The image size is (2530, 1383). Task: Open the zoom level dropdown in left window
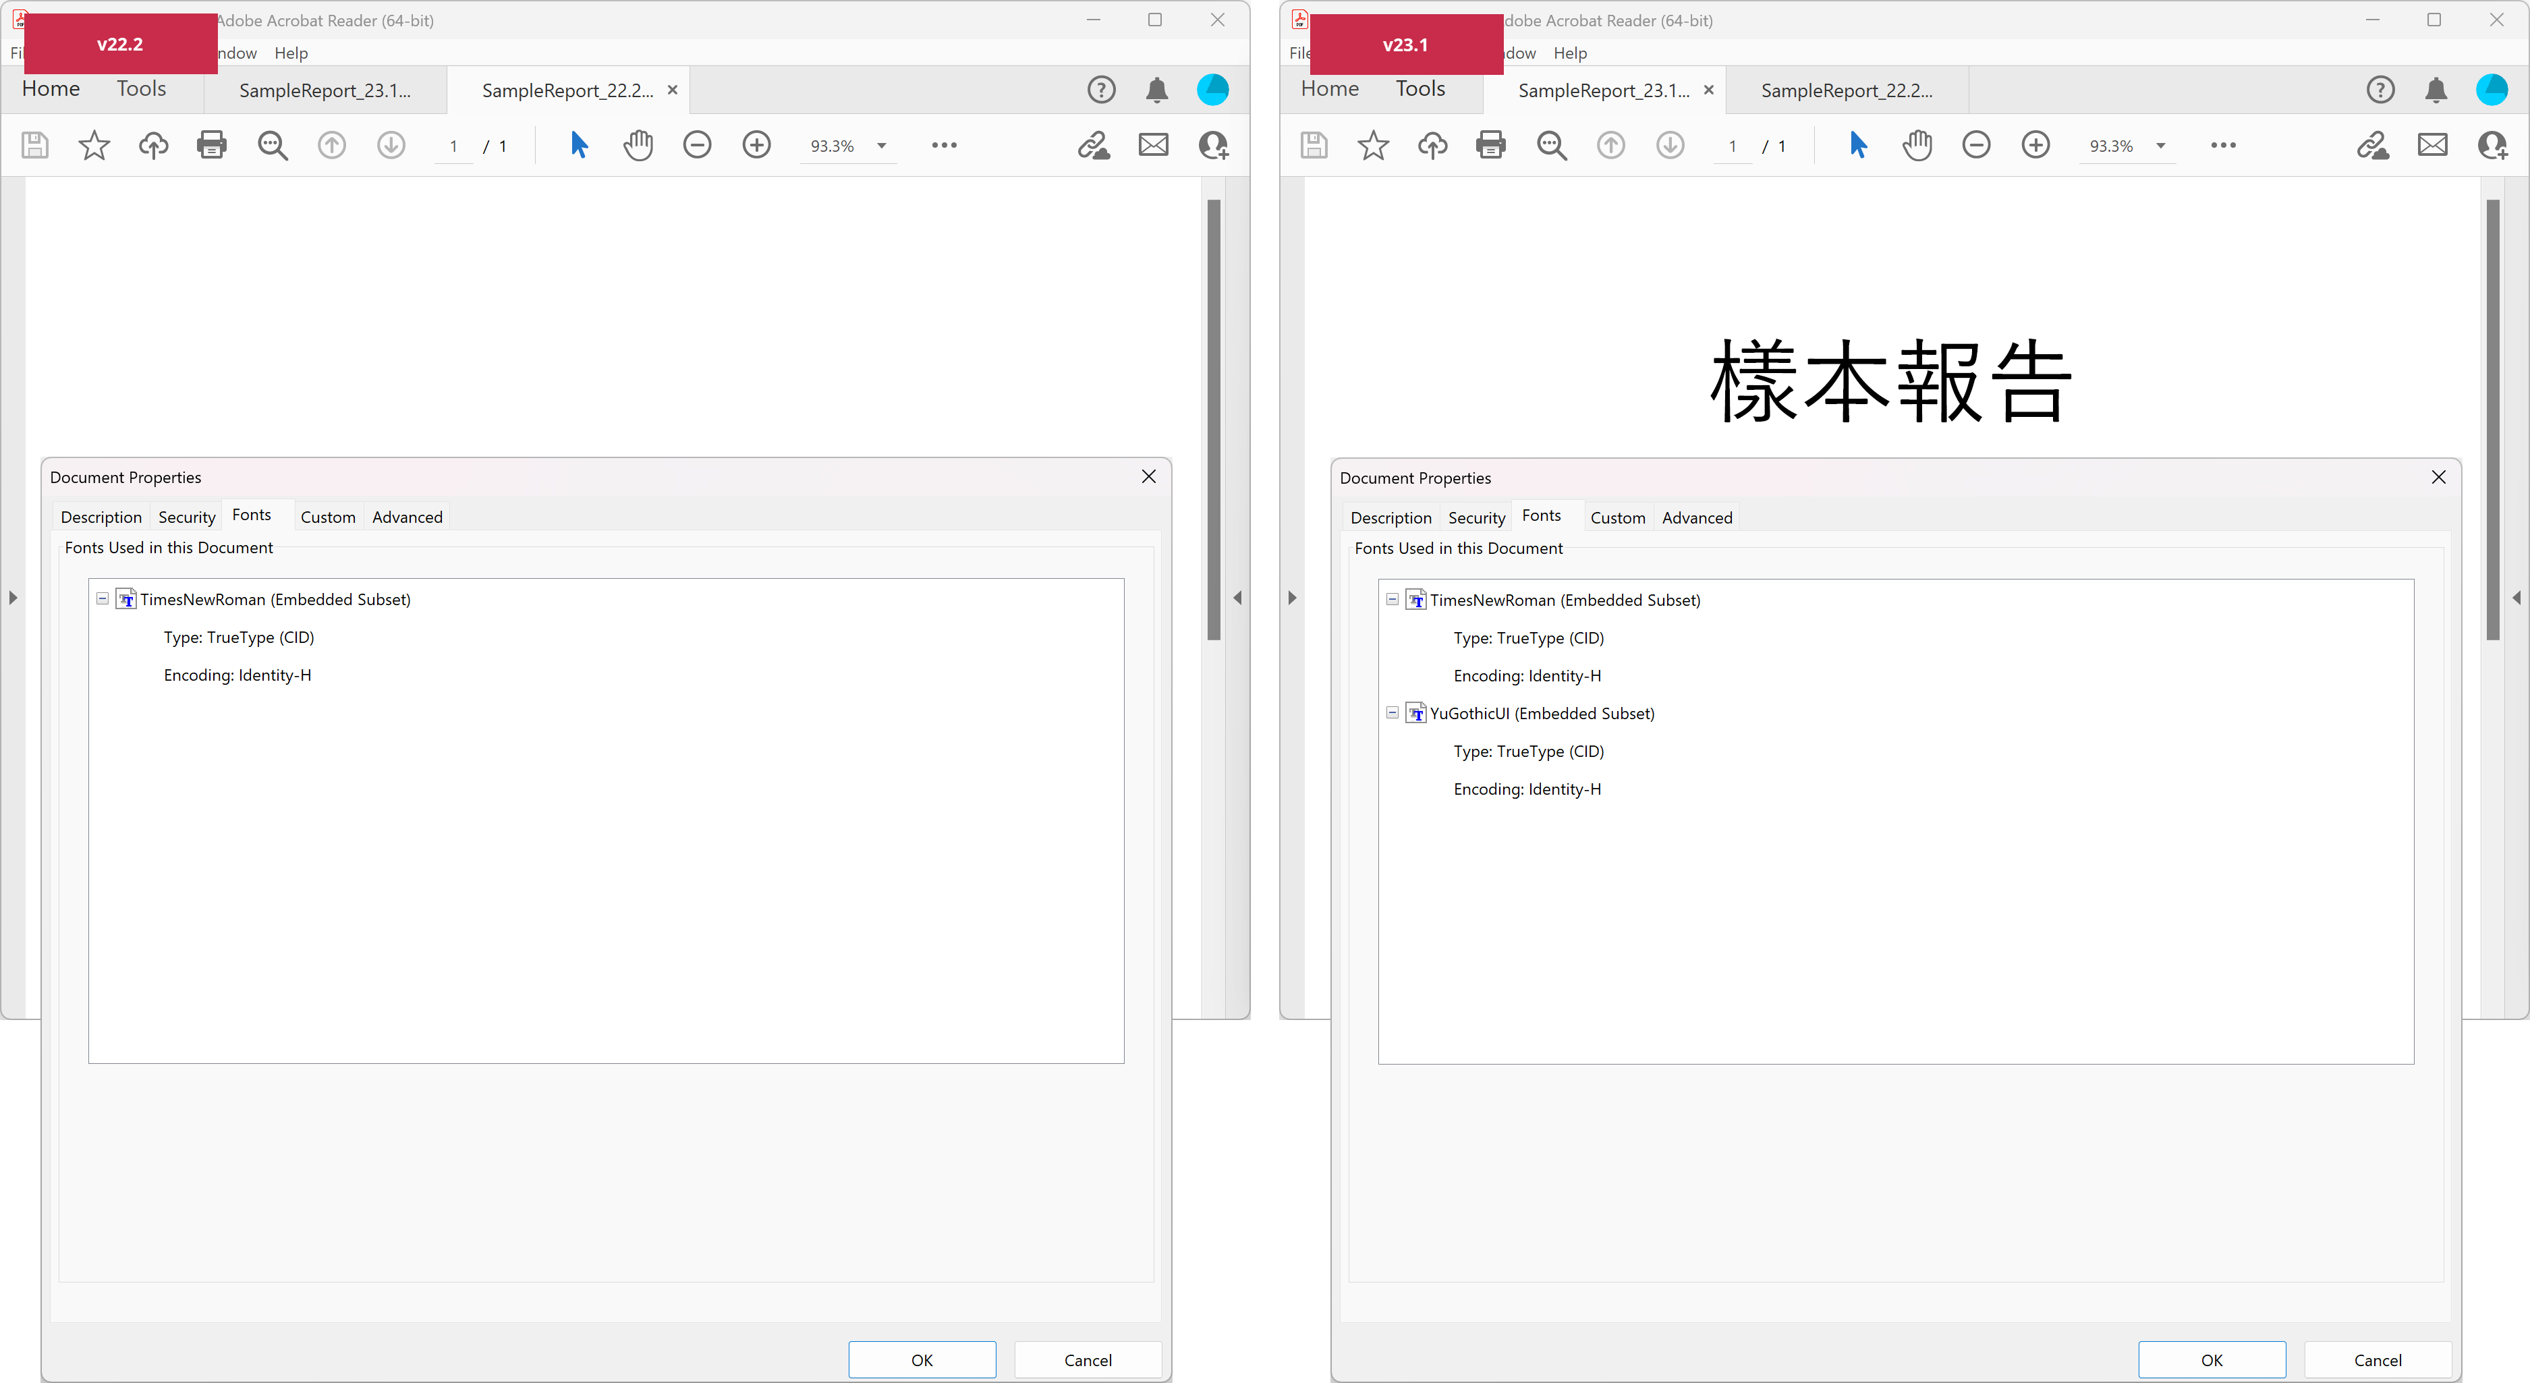(x=882, y=146)
